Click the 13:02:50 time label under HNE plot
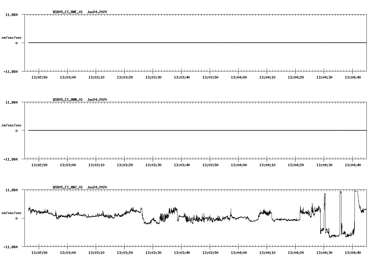Viewport: 387px width, 263px height. tap(39, 77)
